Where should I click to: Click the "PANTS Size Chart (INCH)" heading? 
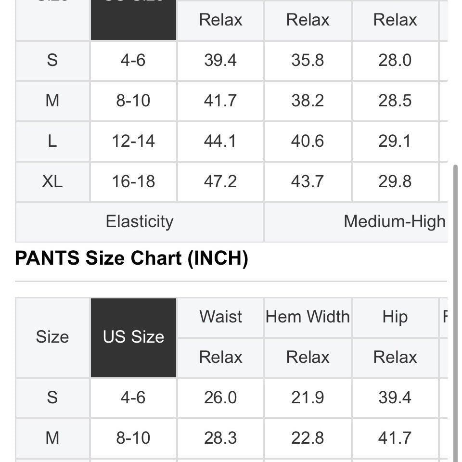tap(131, 258)
